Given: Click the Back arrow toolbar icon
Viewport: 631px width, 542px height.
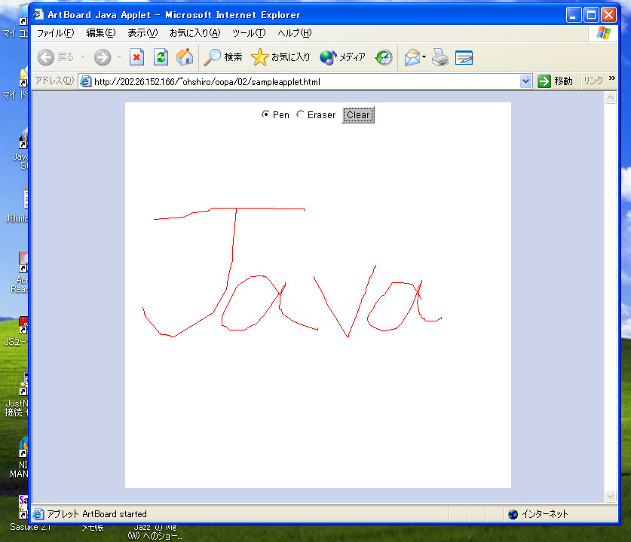Looking at the screenshot, I should point(45,57).
